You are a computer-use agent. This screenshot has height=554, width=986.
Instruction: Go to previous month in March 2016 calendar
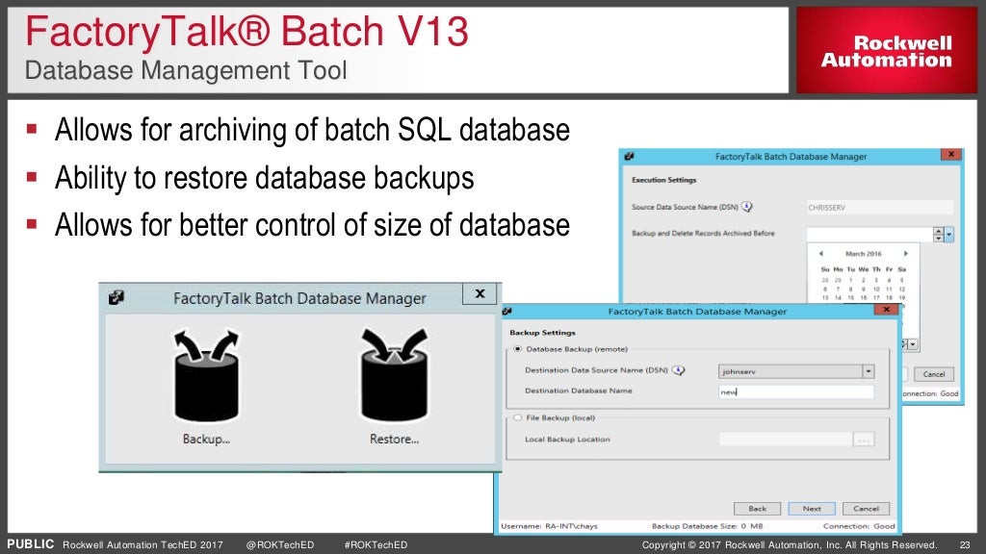pos(820,254)
